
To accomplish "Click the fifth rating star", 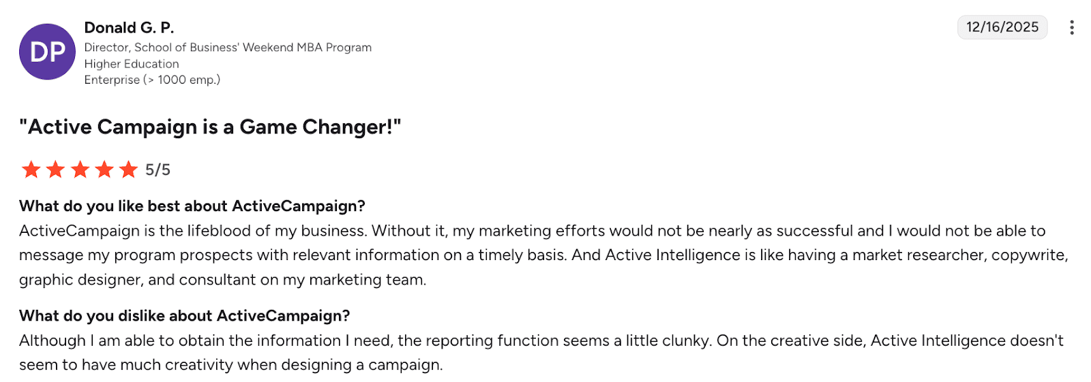I will coord(128,170).
